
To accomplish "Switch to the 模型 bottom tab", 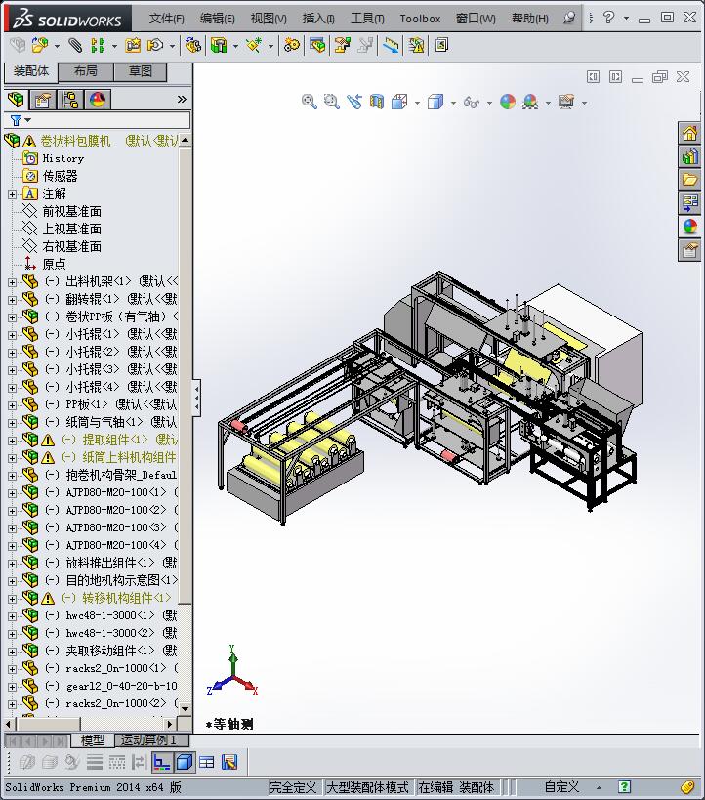I will click(x=93, y=739).
